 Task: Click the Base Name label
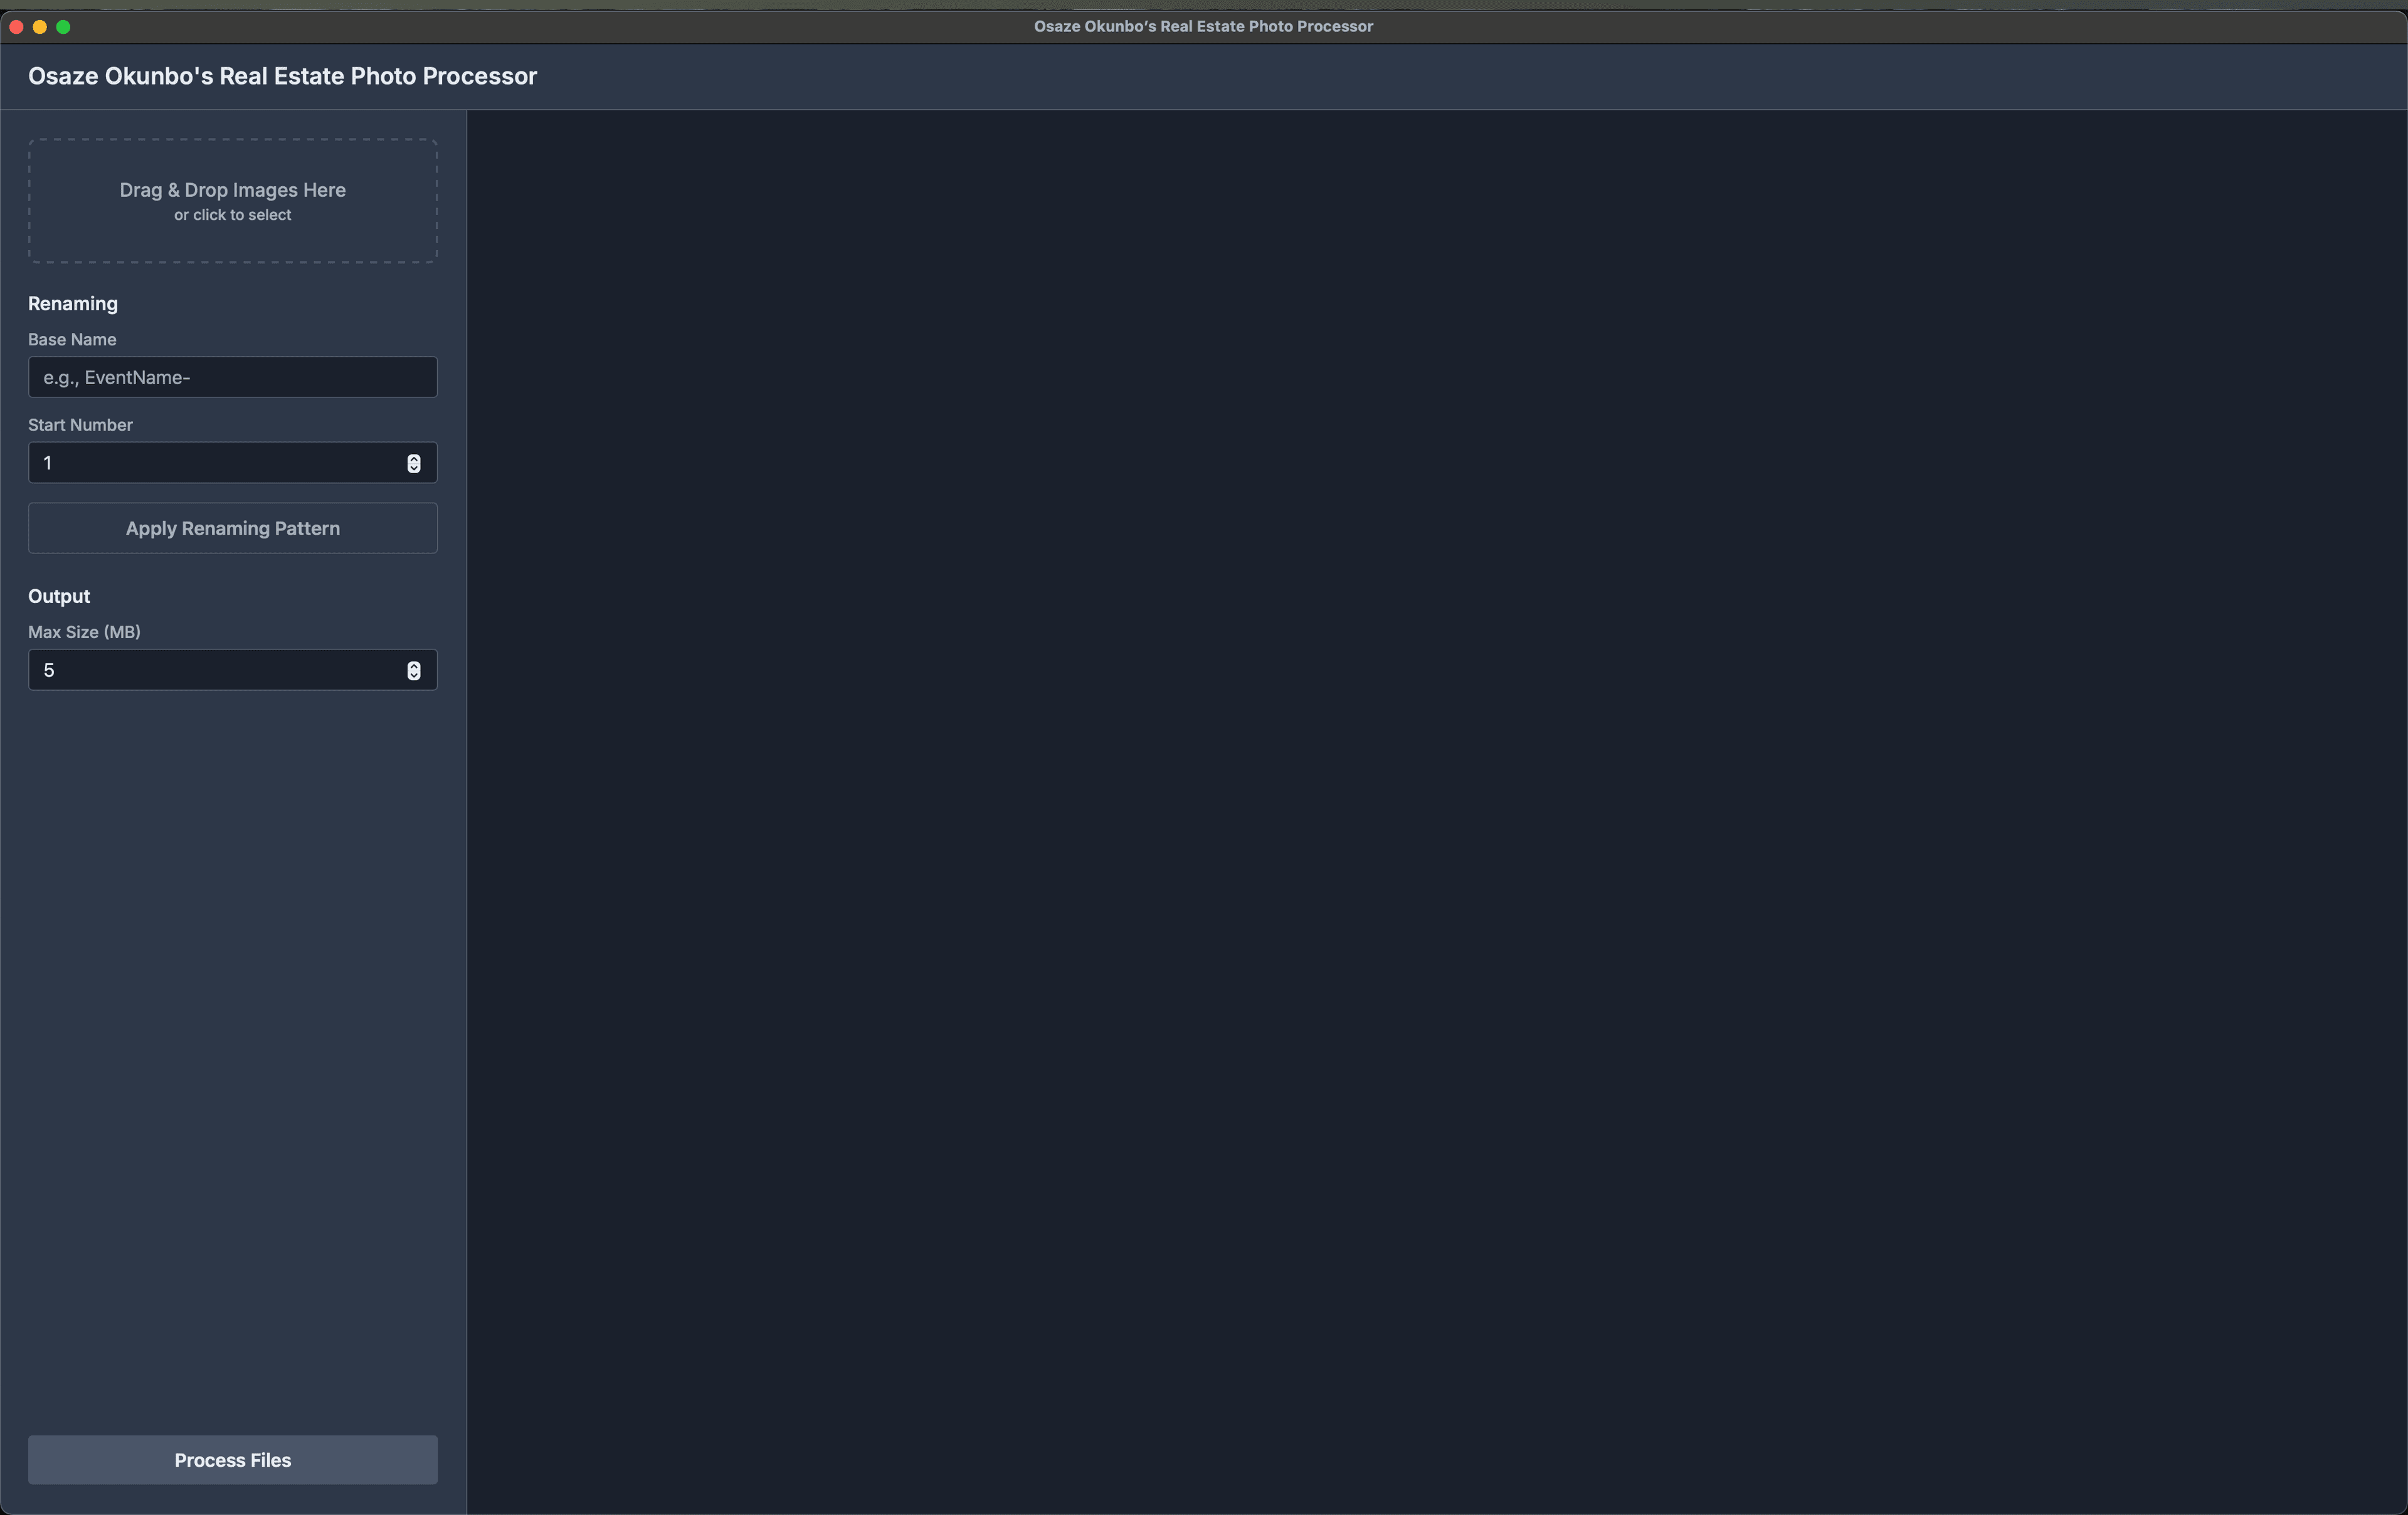pos(72,338)
